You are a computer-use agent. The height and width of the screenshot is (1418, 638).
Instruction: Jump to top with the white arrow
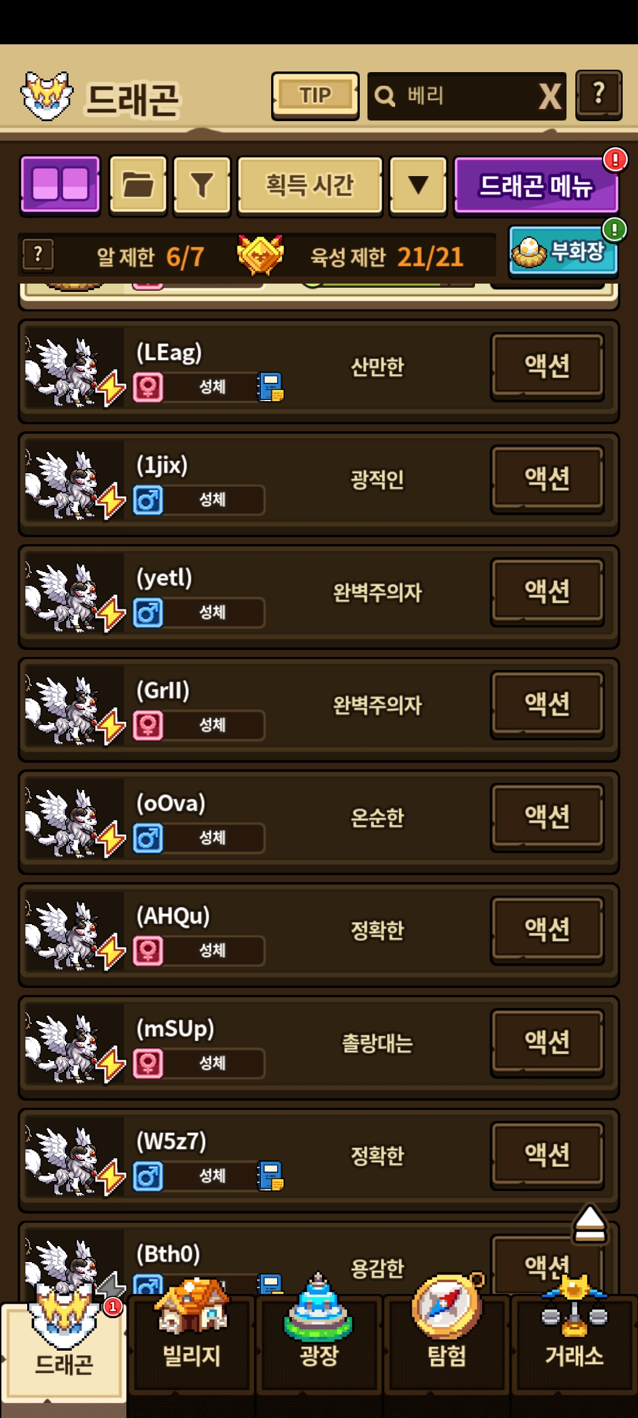tap(589, 1223)
